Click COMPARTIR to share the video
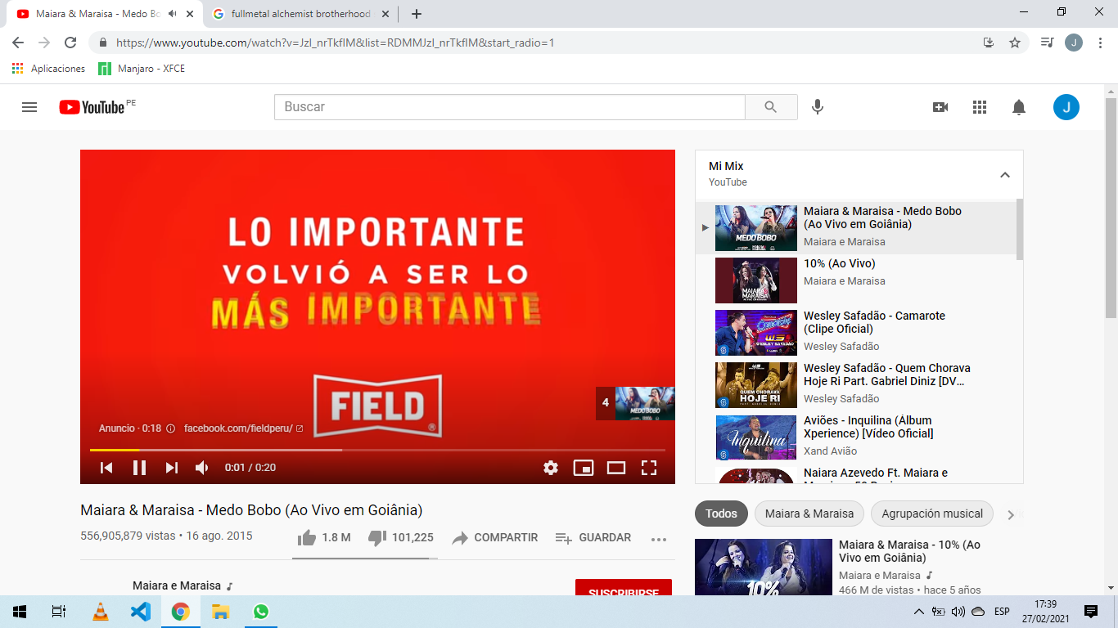 (495, 537)
